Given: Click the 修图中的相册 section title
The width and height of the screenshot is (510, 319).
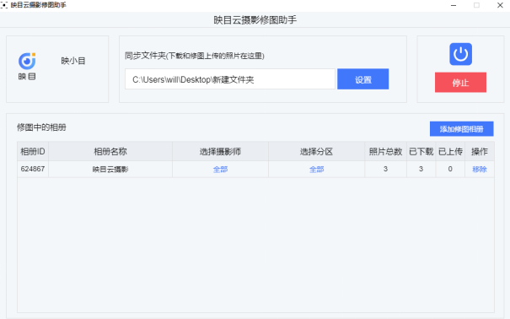Looking at the screenshot, I should pyautogui.click(x=41, y=127).
